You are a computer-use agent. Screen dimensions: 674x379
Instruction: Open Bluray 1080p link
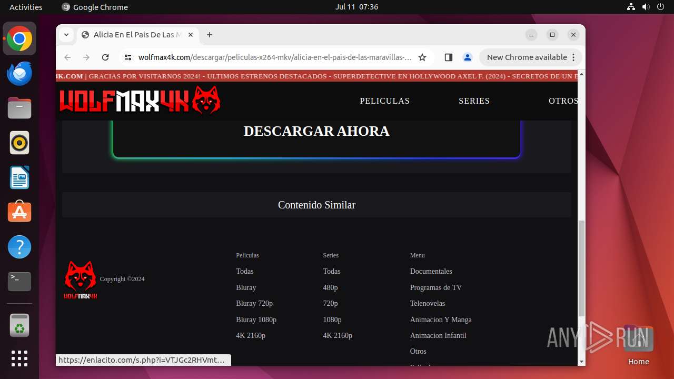(256, 320)
